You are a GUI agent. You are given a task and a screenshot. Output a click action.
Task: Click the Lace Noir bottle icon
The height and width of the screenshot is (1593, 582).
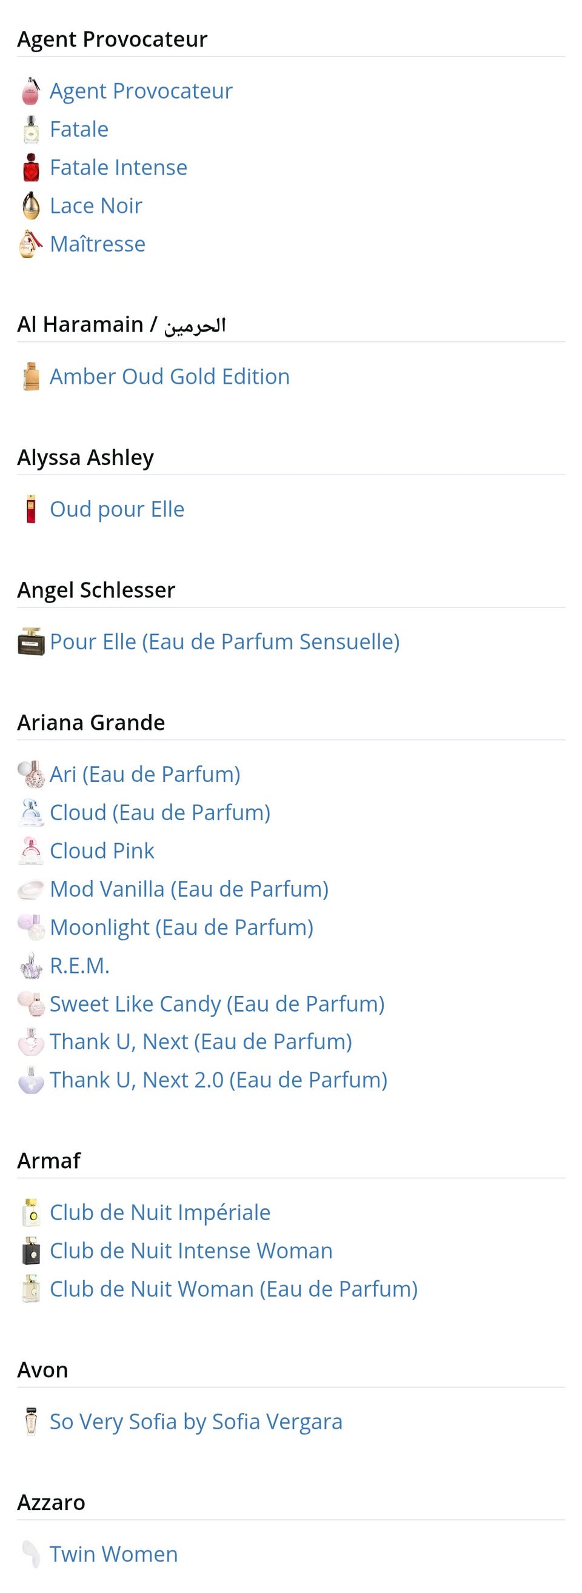coord(30,206)
